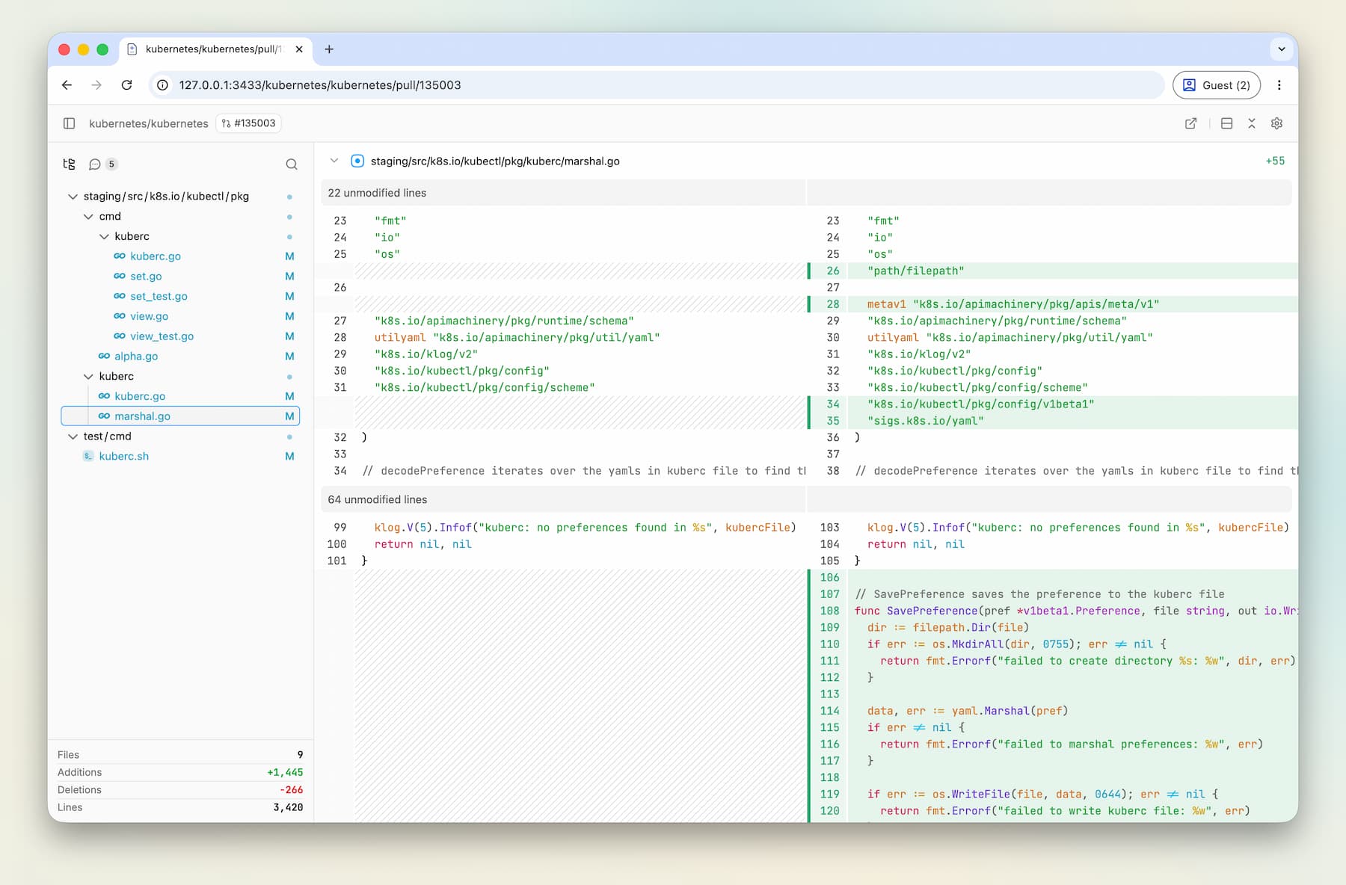Viewport: 1346px width, 885px height.
Task: Collapse the kuberc folder containing marshal.go
Action: [88, 377]
